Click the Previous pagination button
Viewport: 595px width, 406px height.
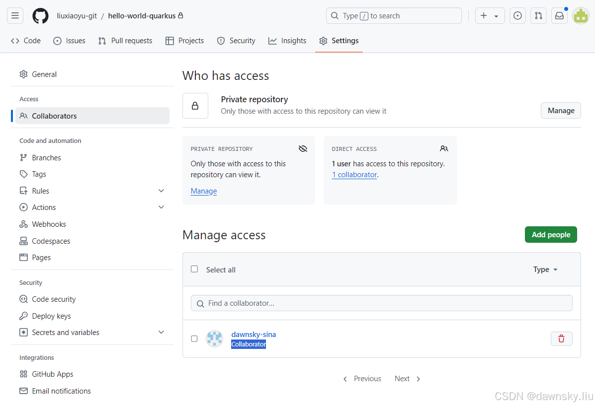click(x=362, y=379)
